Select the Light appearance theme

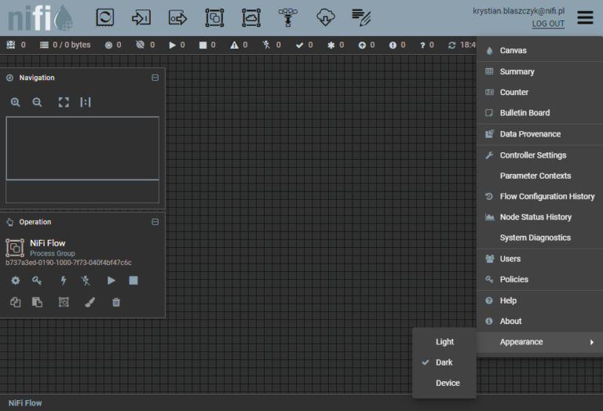pos(444,342)
